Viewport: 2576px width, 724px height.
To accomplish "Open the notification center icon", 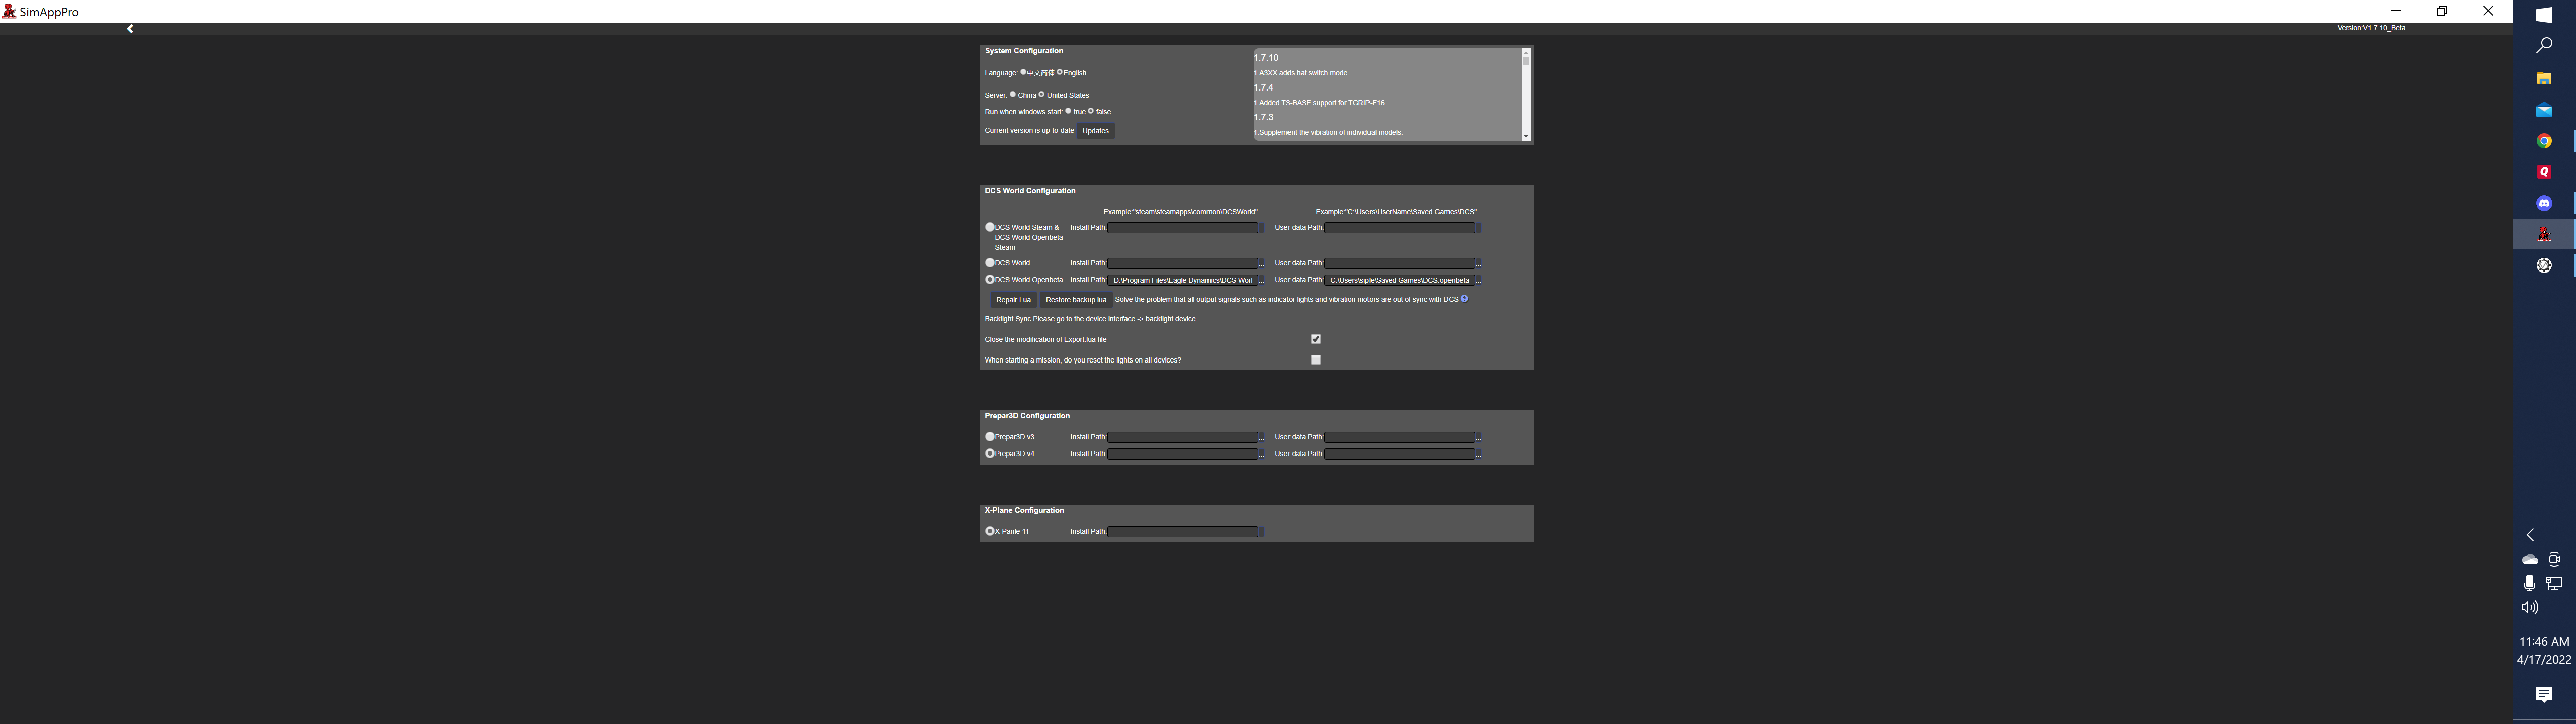I will 2544,694.
